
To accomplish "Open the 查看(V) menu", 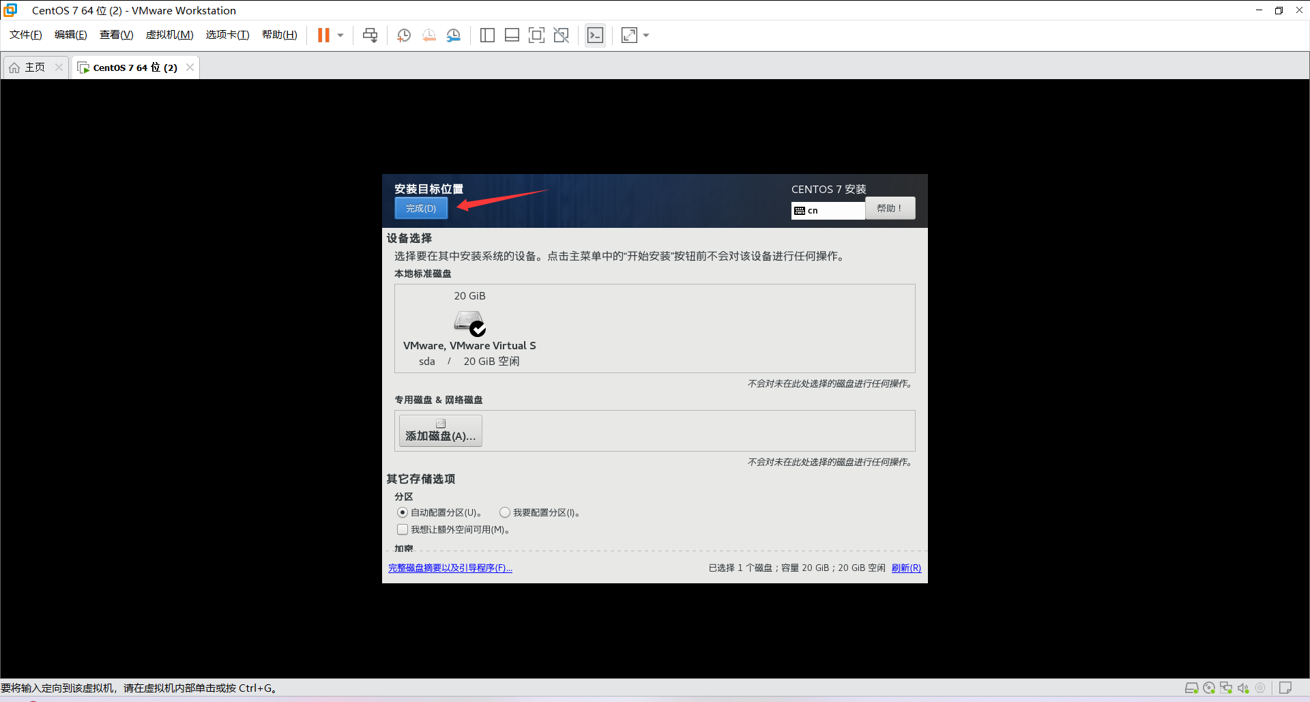I will click(x=117, y=35).
